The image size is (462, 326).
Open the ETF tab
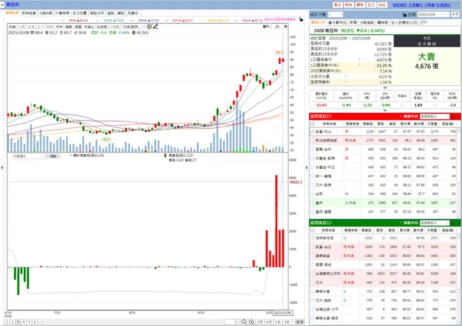tap(423, 22)
